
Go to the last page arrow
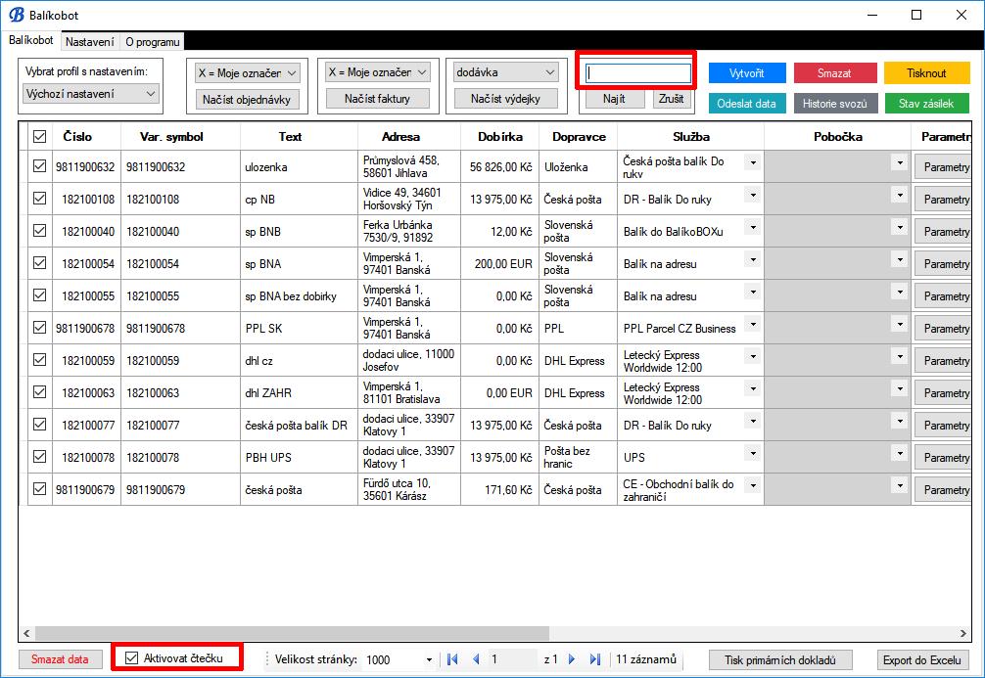[595, 659]
